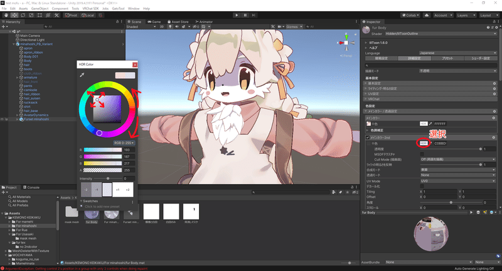
Task: Open the GameObject menu
Action: (40, 9)
